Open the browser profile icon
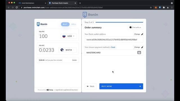Viewport: 180px width, 101px height. tap(168, 8)
